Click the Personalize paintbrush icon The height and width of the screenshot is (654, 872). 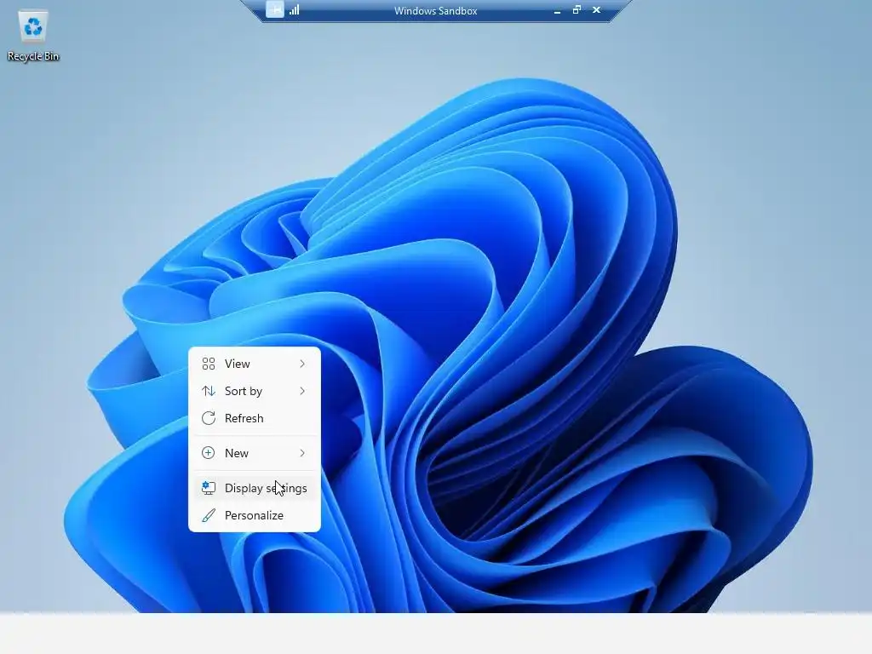[209, 515]
